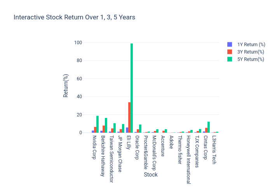
Task: Click the 40 y-axis tick label
Action: point(79,97)
